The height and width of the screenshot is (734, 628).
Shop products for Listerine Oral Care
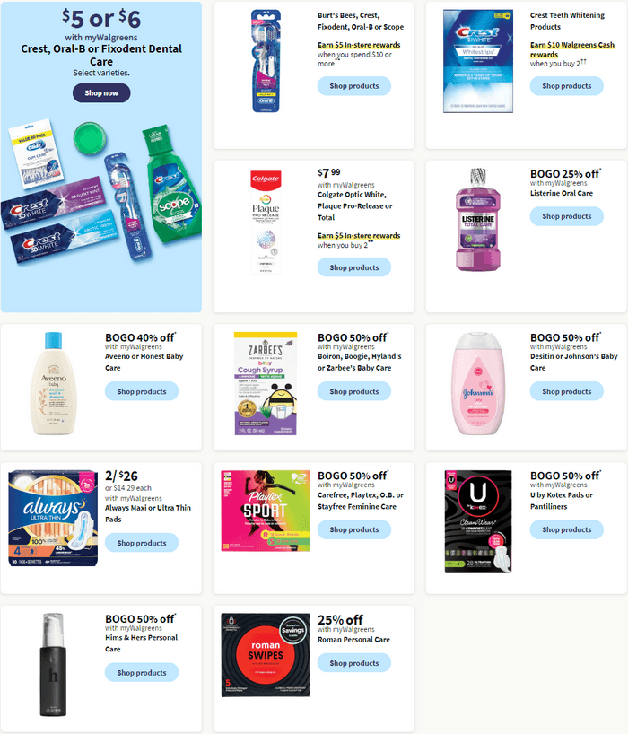coord(566,216)
